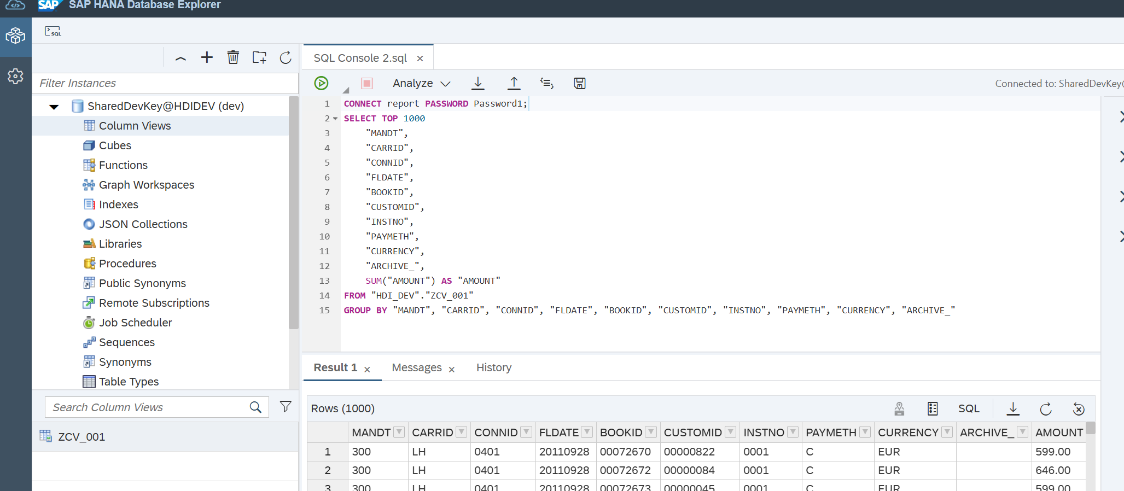
Task: Open the ZCV_001 column view item
Action: (x=165, y=437)
